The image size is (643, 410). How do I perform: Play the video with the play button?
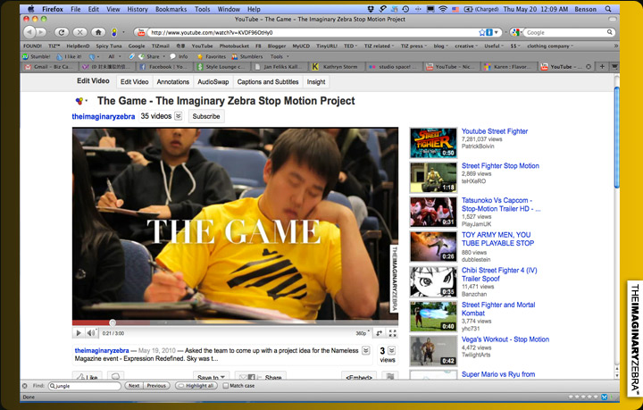coord(79,333)
